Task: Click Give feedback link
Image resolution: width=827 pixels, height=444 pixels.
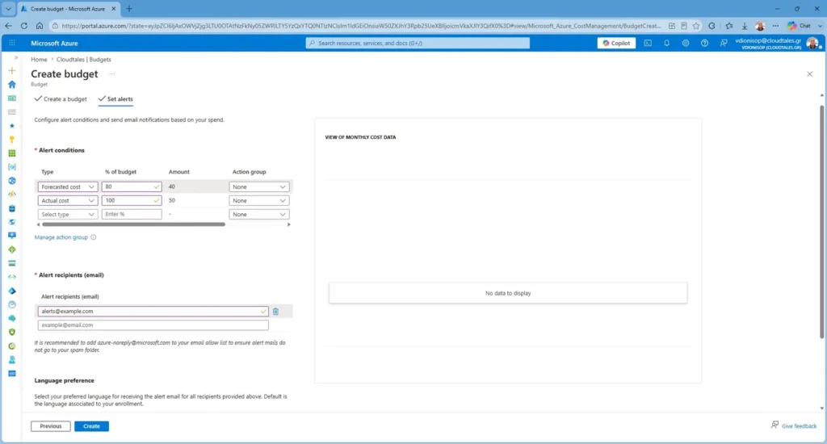Action: click(794, 425)
